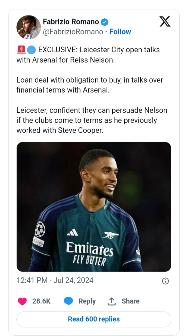This screenshot has width=189, height=336.
Task: Click the red siren emoji
Action: (21, 50)
